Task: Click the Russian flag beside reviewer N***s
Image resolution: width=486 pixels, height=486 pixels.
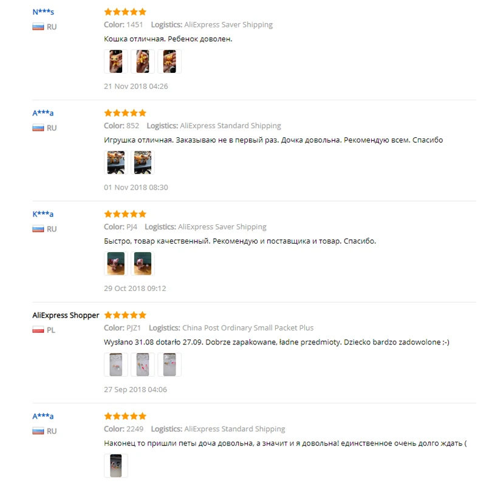Action: pyautogui.click(x=38, y=27)
